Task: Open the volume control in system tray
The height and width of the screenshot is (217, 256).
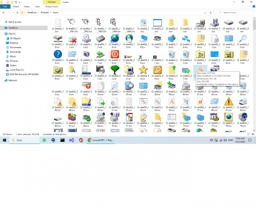Action: (x=225, y=140)
